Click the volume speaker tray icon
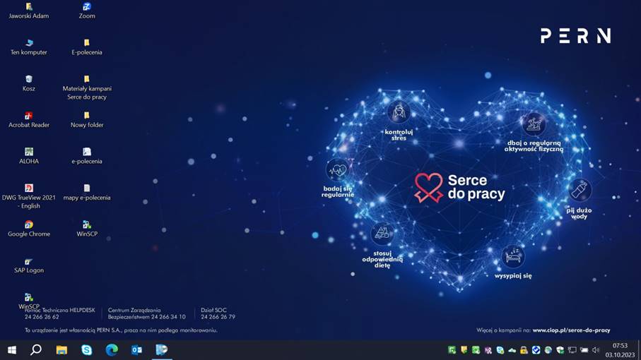641x360 pixels. [596, 350]
